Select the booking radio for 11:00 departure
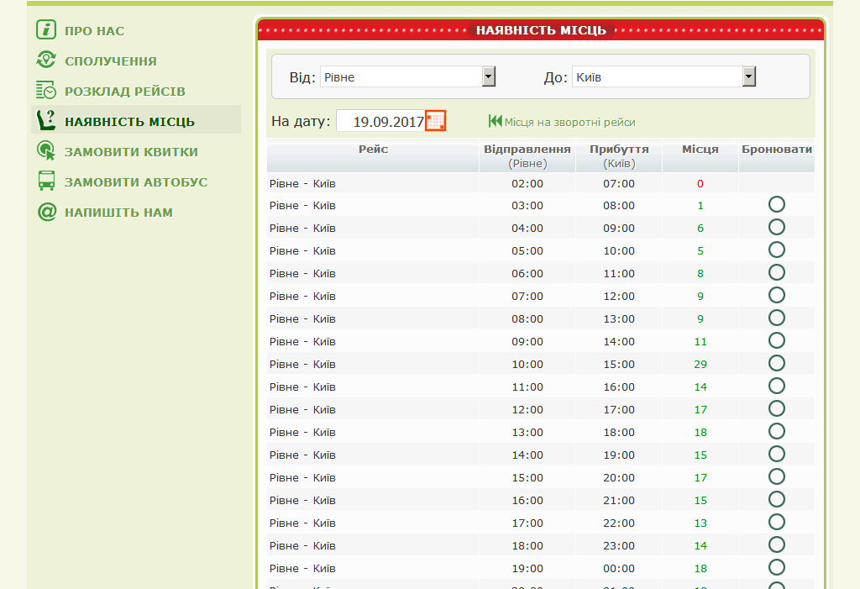This screenshot has height=589, width=860. pyautogui.click(x=777, y=386)
